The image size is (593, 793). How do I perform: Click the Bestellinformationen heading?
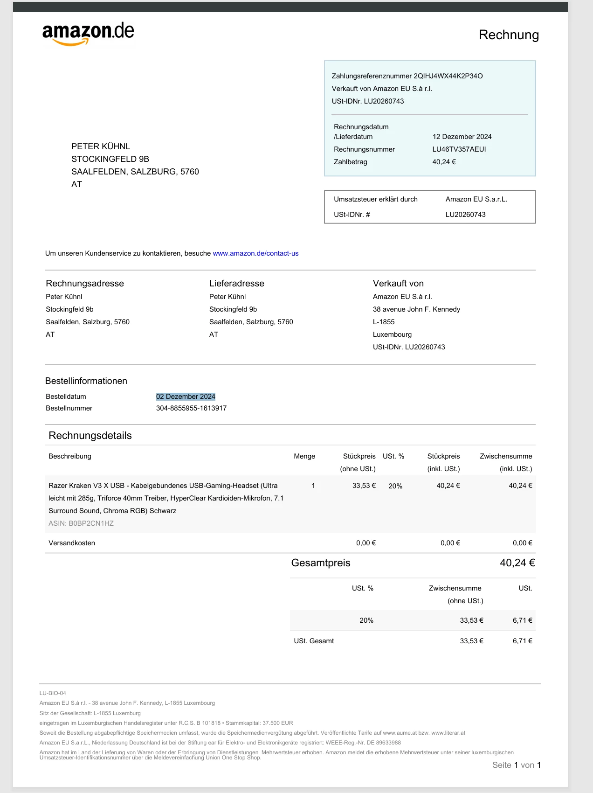click(86, 381)
